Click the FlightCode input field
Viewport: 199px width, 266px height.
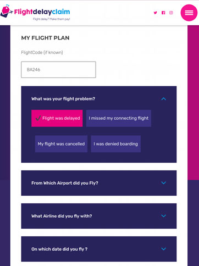click(x=58, y=70)
